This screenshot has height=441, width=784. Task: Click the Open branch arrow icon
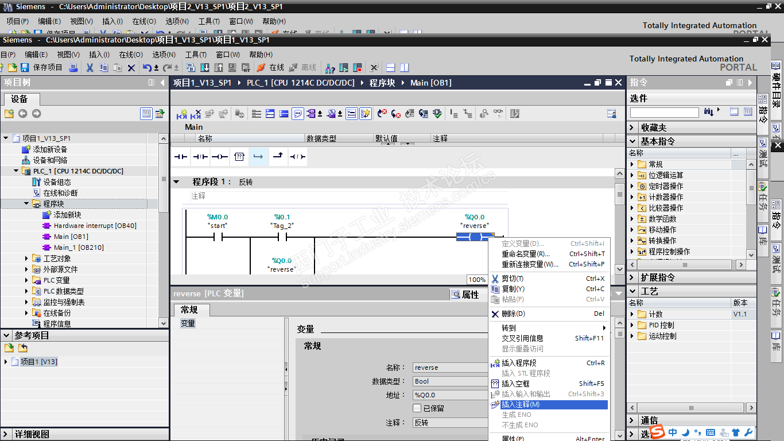pos(259,157)
